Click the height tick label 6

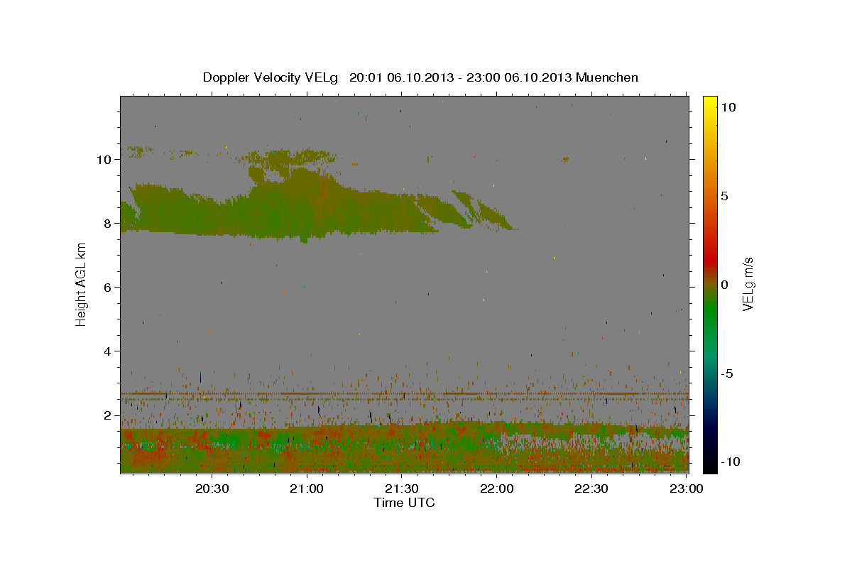tap(107, 288)
